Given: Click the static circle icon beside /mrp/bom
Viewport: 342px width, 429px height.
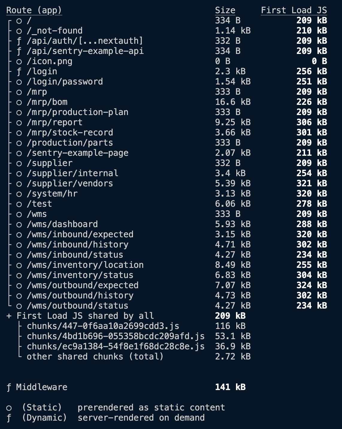Looking at the screenshot, I should pyautogui.click(x=19, y=102).
